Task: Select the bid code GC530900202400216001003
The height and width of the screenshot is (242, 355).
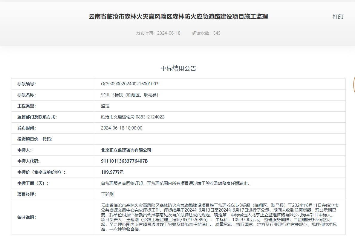Action: coord(130,84)
